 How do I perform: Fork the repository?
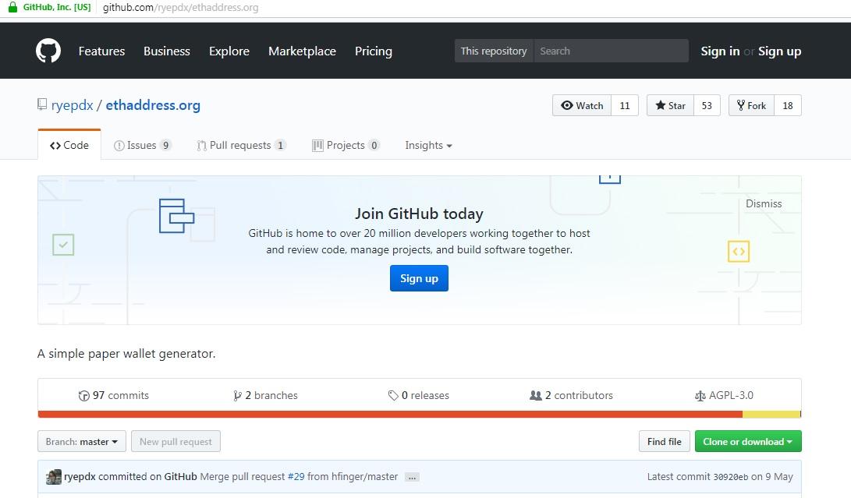[x=751, y=105]
